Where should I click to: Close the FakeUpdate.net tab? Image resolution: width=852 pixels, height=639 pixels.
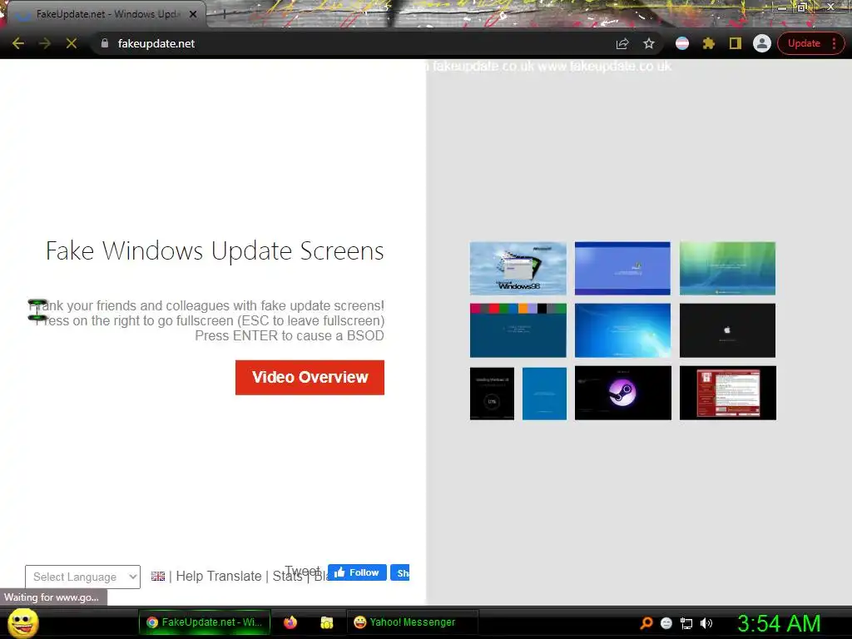click(x=193, y=14)
